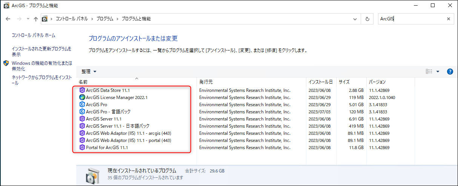Click プログラムと機能 in the breadcrumb

click(136, 19)
